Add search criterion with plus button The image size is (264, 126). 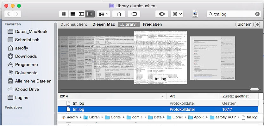pos(257,24)
